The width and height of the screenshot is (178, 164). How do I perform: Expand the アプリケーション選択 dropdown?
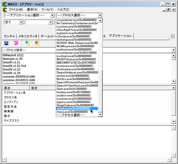point(52,15)
